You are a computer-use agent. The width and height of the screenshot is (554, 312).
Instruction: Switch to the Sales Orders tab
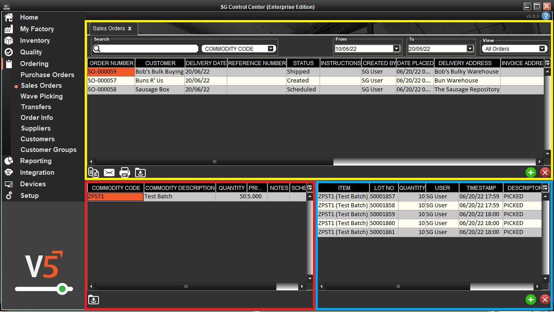(109, 28)
